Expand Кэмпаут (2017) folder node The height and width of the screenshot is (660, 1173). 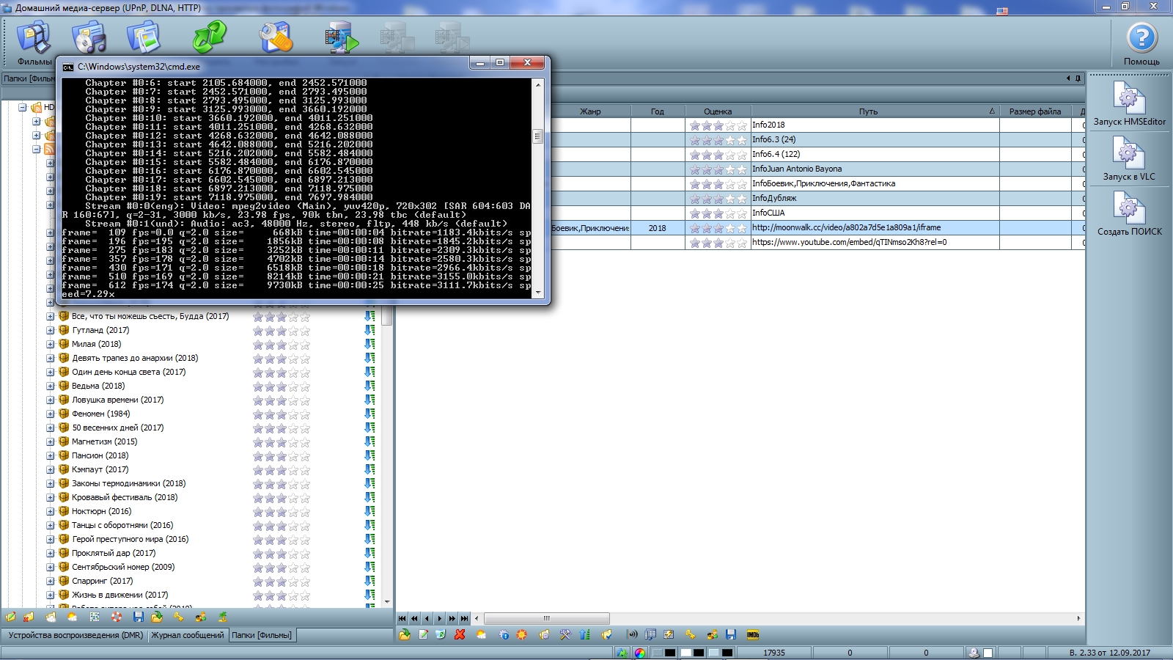tap(51, 469)
